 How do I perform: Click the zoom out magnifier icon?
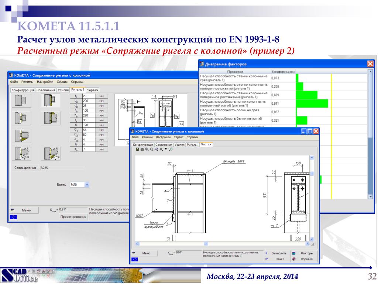[x=152, y=149]
